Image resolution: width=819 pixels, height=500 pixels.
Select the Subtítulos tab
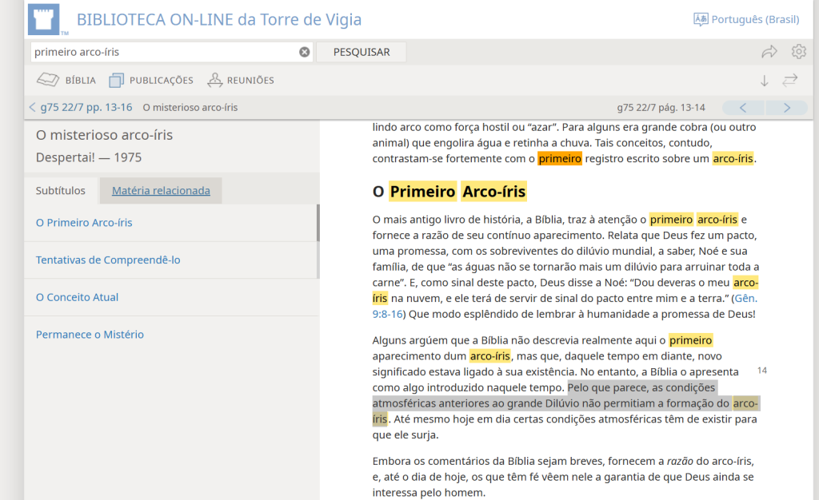(x=61, y=191)
